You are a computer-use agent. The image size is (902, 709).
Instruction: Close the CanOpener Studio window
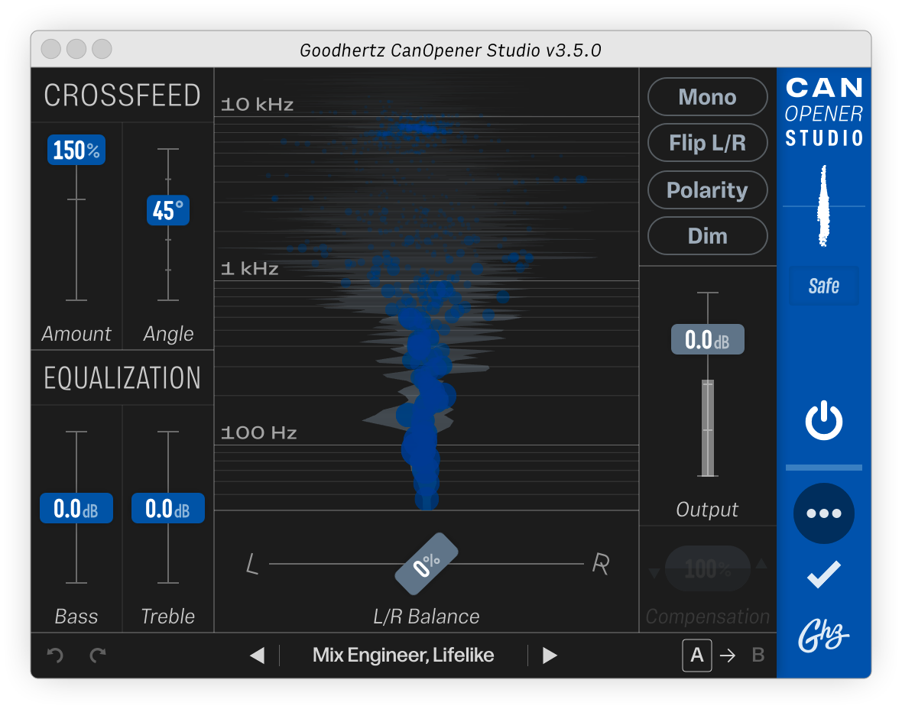51,49
